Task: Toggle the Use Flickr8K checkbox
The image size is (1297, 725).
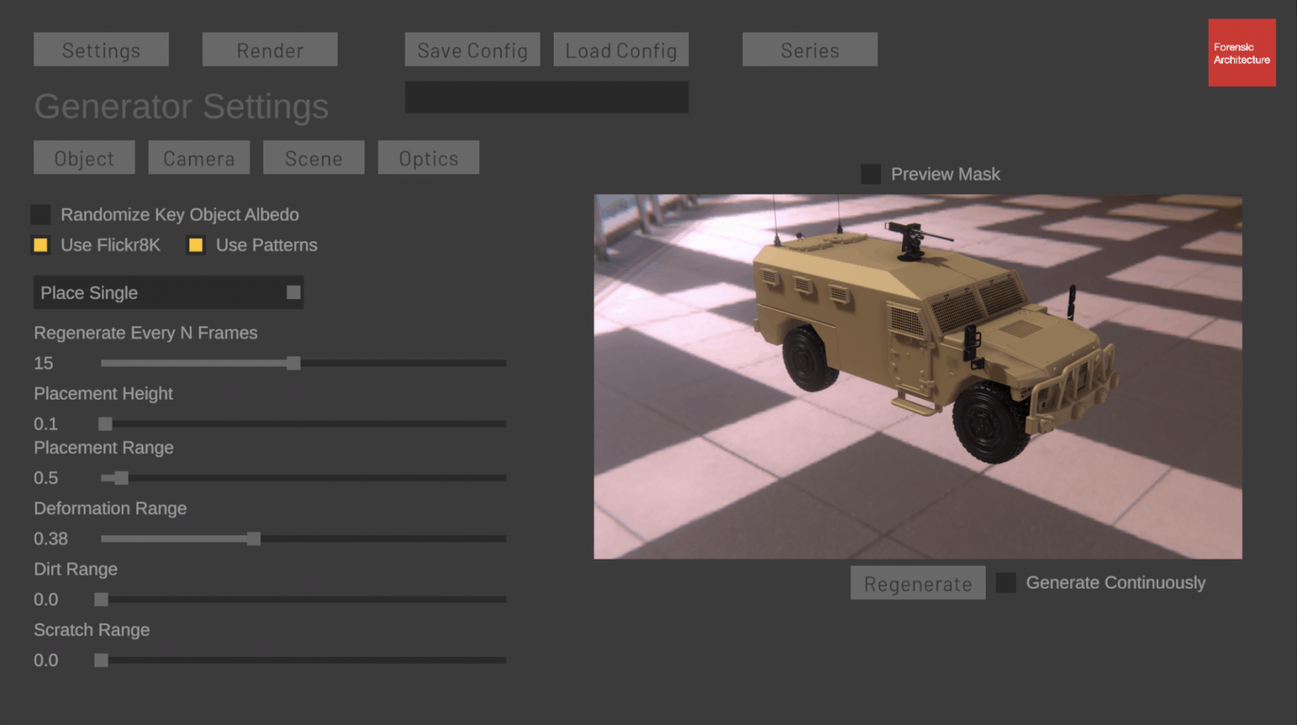Action: point(41,245)
